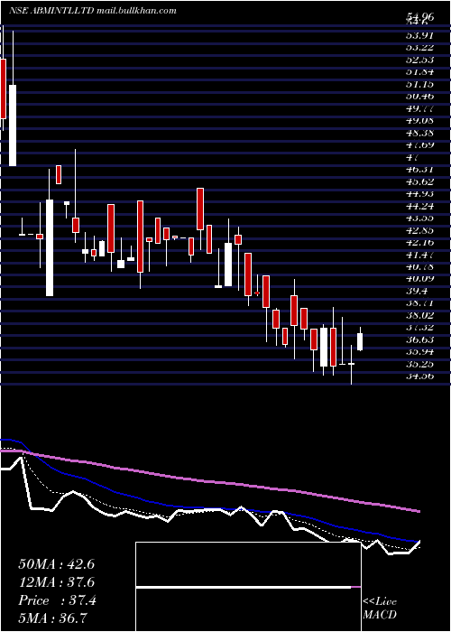Select the 41.47 price level label

click(419, 255)
